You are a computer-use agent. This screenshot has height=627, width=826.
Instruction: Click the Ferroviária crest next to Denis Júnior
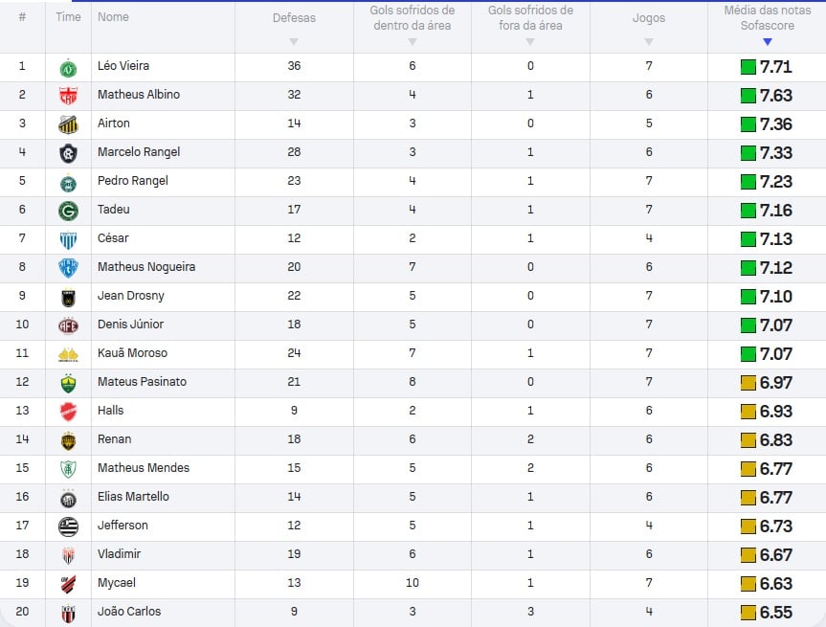(68, 325)
